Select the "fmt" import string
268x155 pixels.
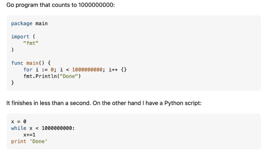click(x=31, y=43)
